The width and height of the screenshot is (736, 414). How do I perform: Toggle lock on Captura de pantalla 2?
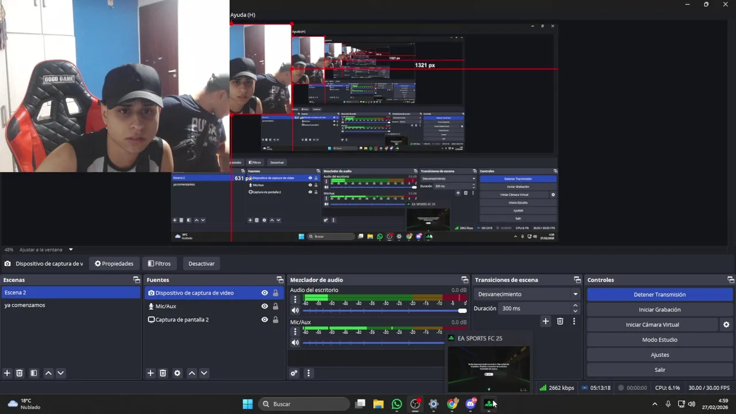275,320
